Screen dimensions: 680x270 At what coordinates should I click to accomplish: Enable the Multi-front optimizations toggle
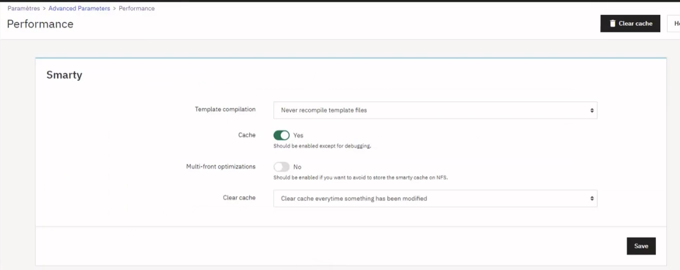[x=281, y=167]
